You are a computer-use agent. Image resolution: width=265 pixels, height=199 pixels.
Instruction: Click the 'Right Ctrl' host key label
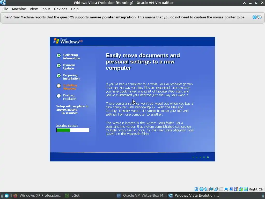coord(256,189)
